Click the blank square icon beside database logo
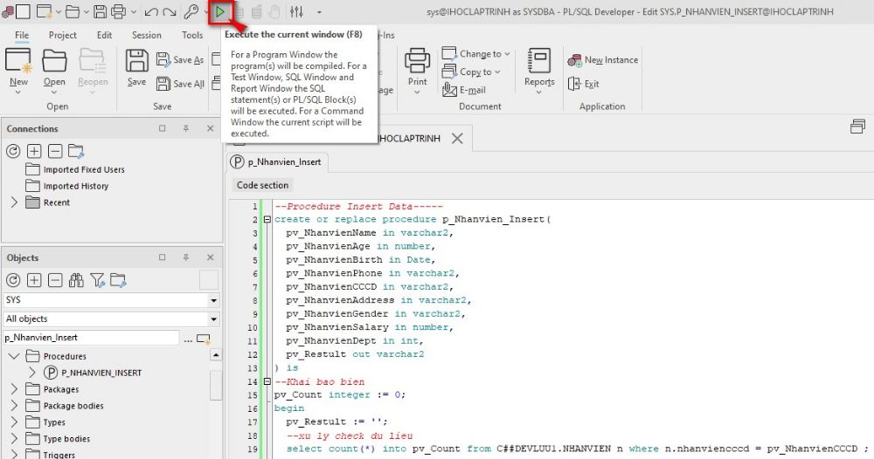Image resolution: width=874 pixels, height=459 pixels. click(24, 11)
